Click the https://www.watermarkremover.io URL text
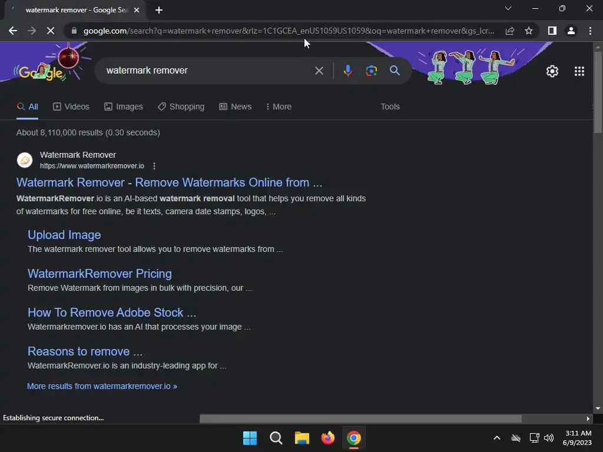 click(92, 166)
